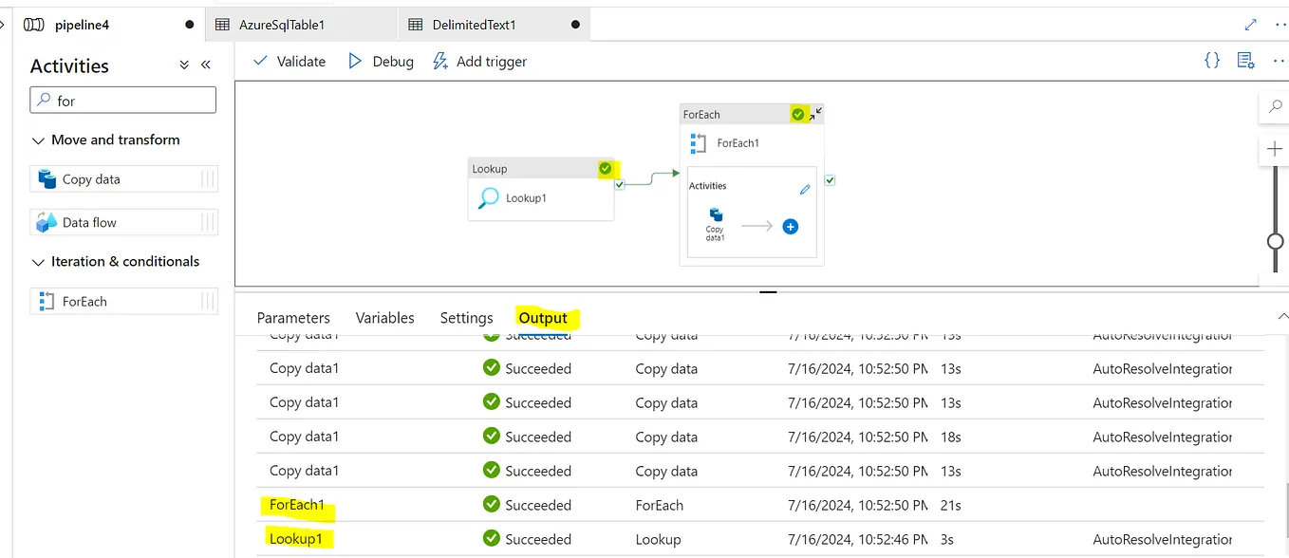1289x558 pixels.
Task: Click the Debug button
Action: coord(381,61)
